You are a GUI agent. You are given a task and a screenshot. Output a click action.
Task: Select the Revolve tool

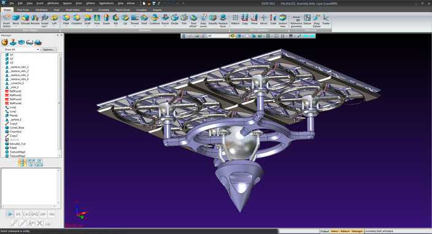pyautogui.click(x=35, y=20)
